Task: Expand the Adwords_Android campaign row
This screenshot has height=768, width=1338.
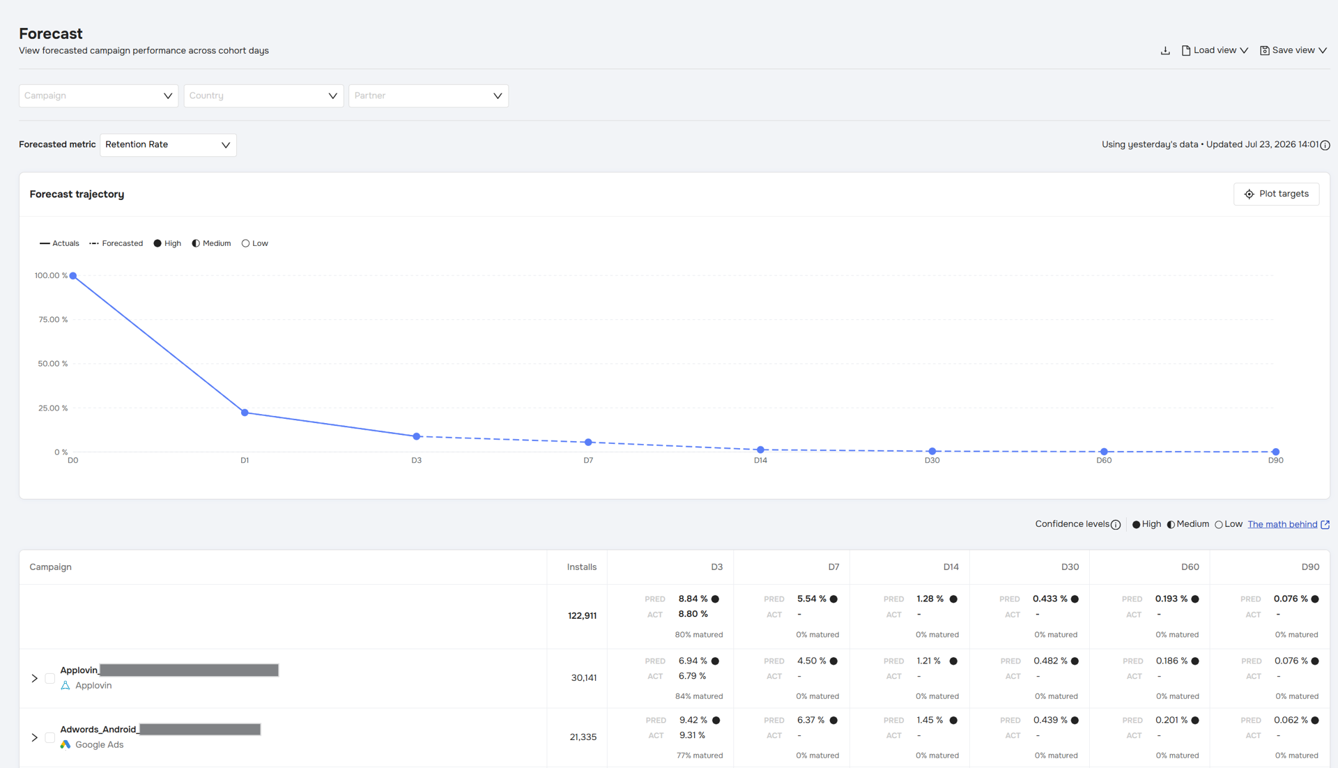Action: pos(34,737)
